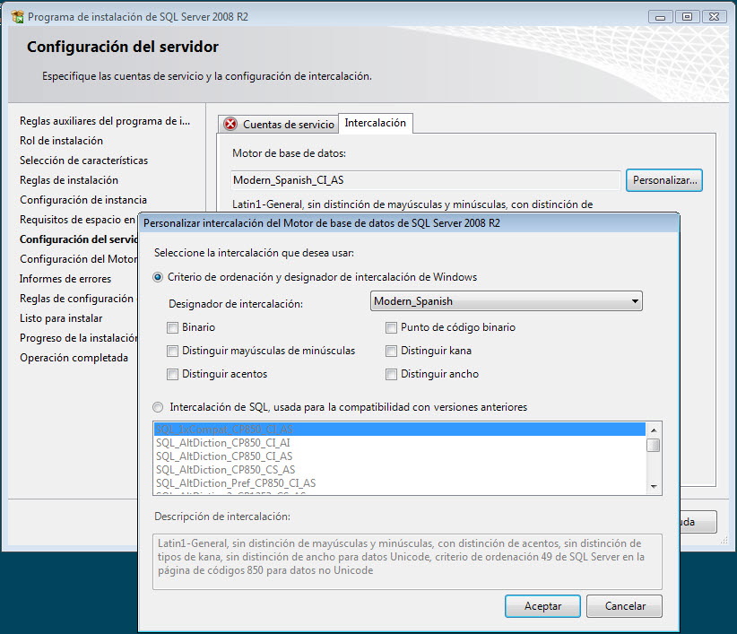Click the collation list scrollbar thumb
This screenshot has width=737, height=634.
[x=654, y=445]
